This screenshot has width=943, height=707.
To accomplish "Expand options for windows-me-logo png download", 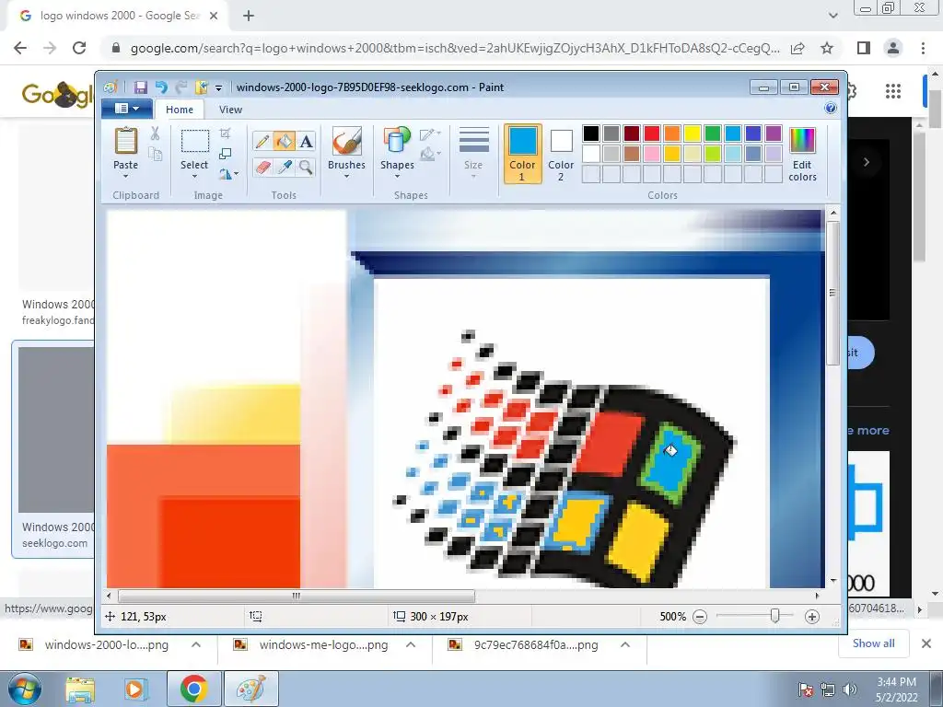I will coord(411,644).
